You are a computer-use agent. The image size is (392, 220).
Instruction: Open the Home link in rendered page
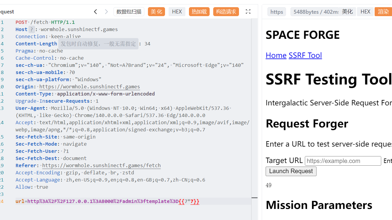pyautogui.click(x=276, y=55)
